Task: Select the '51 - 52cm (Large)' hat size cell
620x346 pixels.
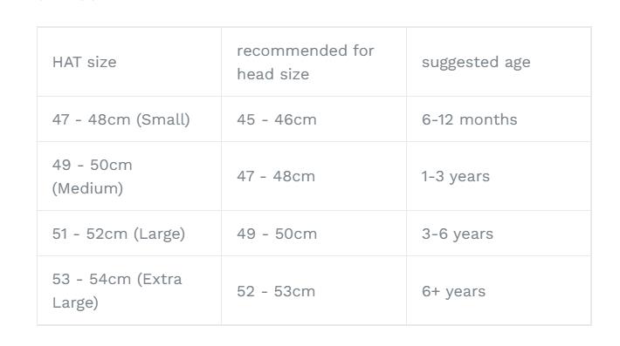Action: click(x=129, y=234)
